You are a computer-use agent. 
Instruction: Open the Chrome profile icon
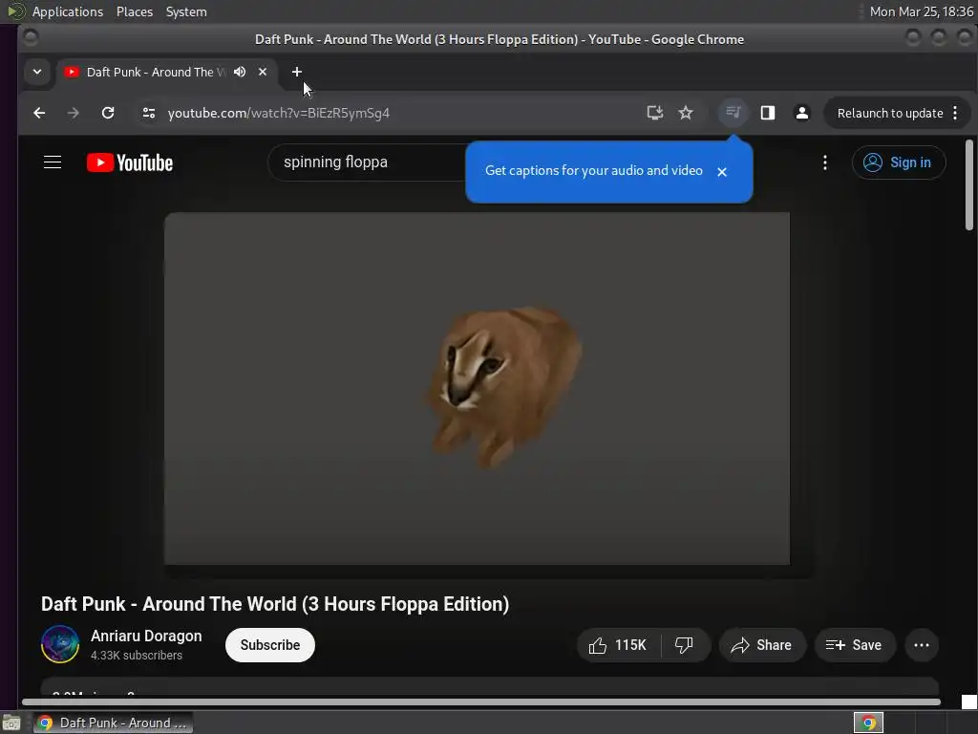(x=802, y=113)
